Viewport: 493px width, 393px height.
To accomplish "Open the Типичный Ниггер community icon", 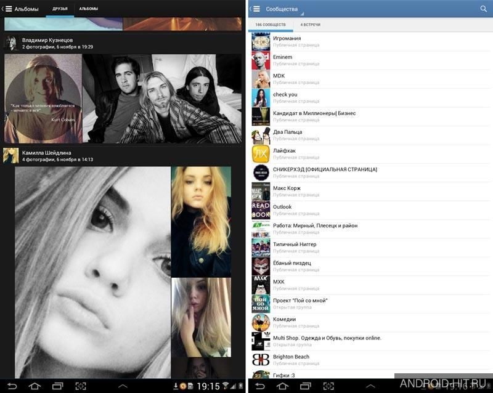I will point(261,248).
